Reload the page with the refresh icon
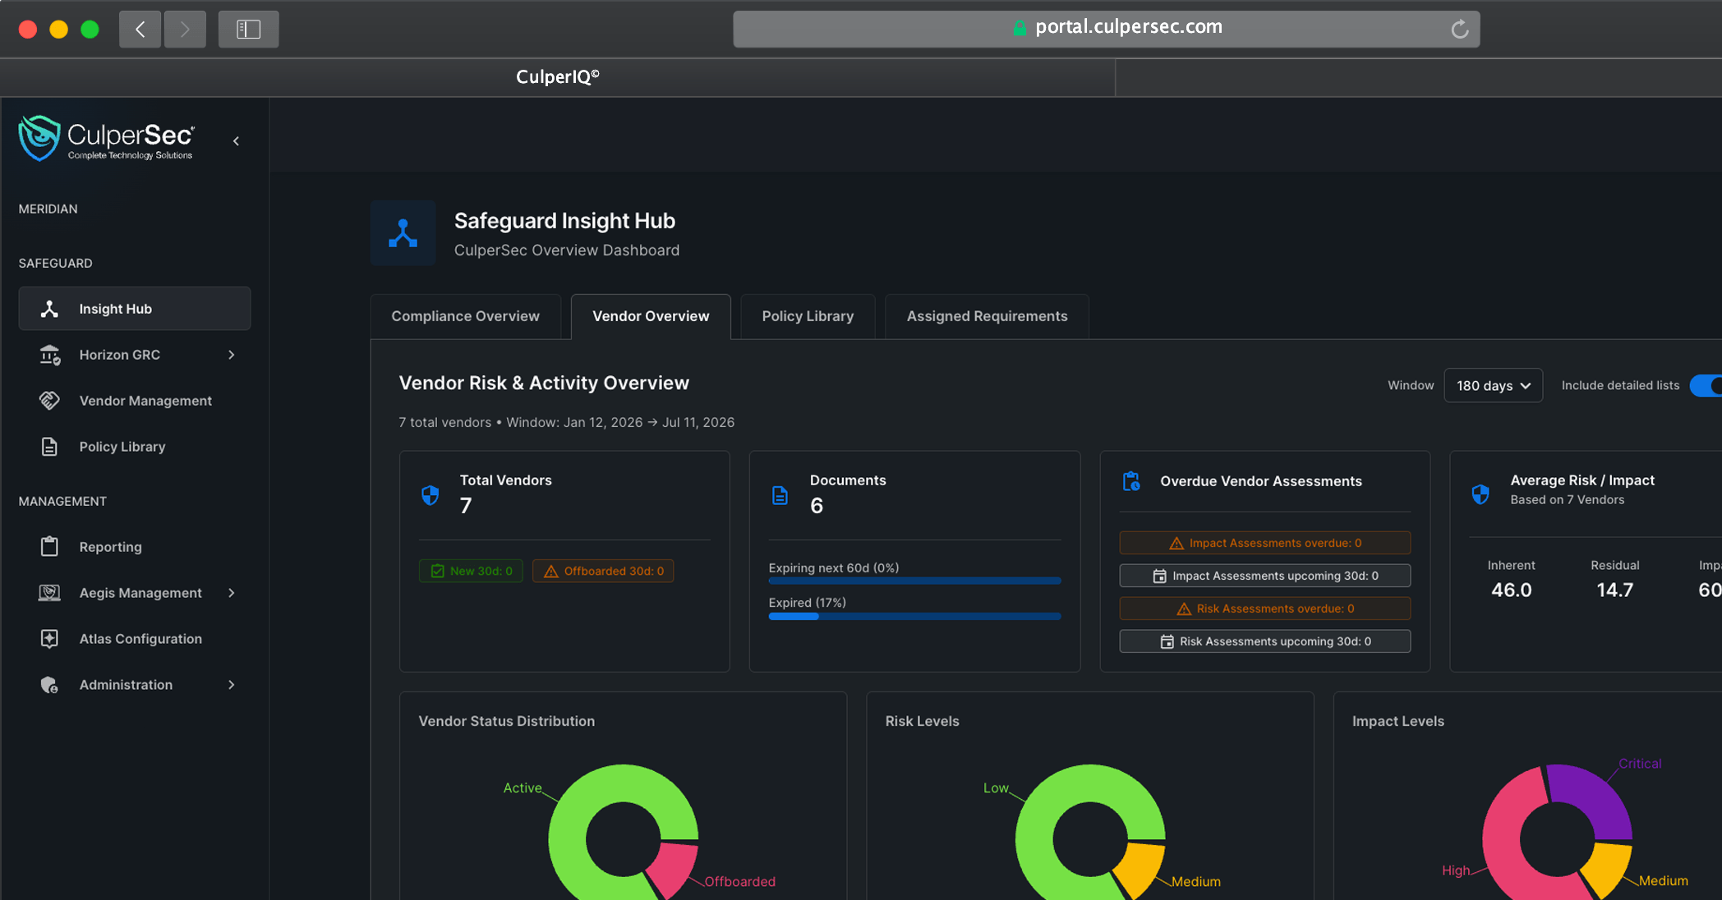 1459,30
